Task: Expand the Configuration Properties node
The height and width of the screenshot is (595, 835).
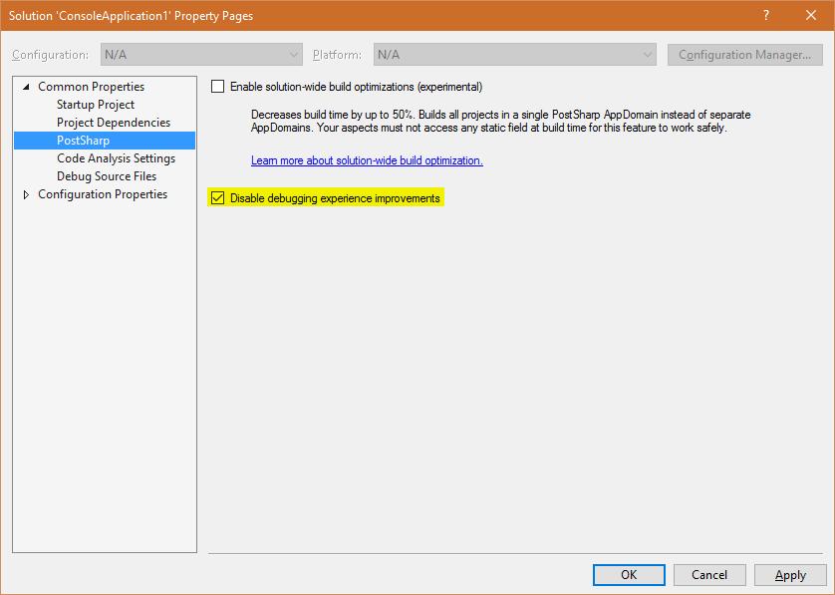Action: [x=26, y=194]
